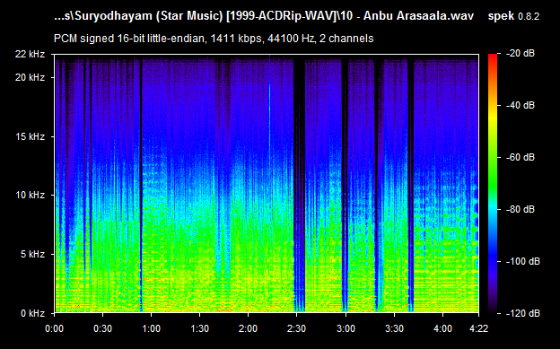Click the spek 0.8.2 version label
The width and height of the screenshot is (560, 349).
(x=513, y=16)
